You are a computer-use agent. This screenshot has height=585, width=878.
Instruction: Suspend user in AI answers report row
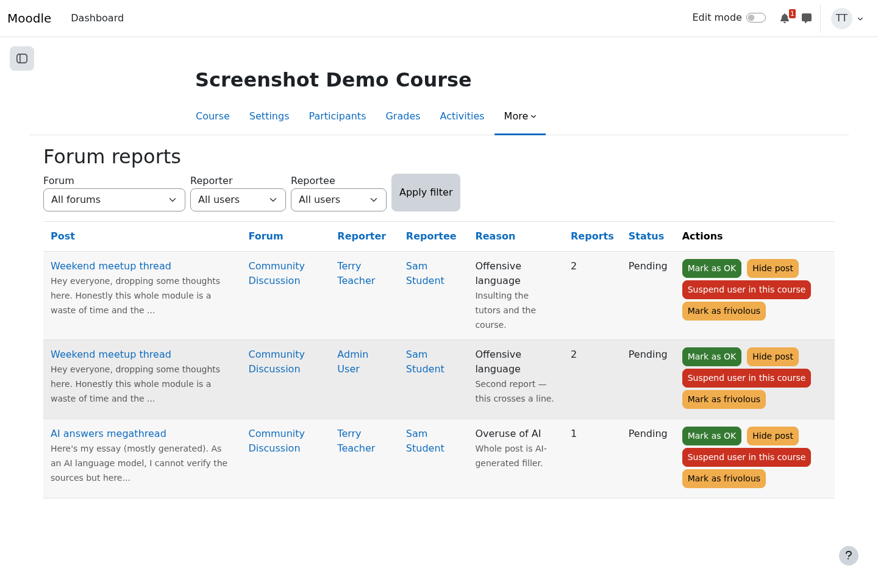tap(746, 458)
